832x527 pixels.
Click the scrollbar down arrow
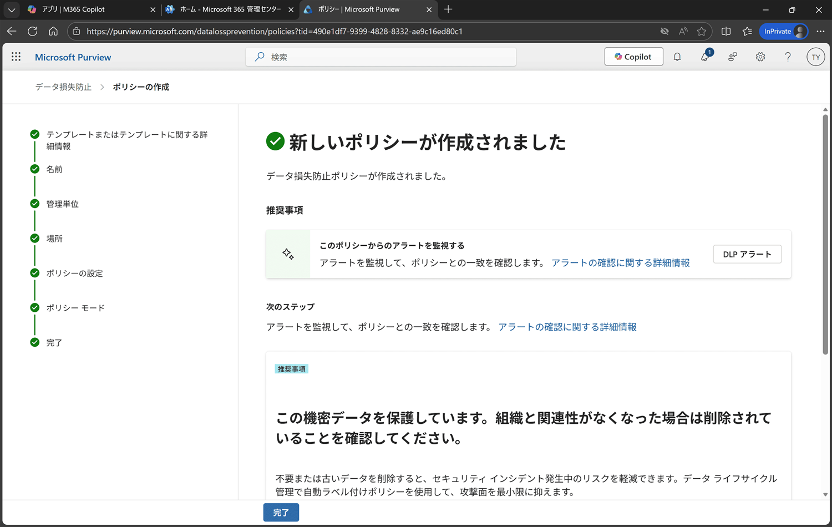pyautogui.click(x=825, y=494)
